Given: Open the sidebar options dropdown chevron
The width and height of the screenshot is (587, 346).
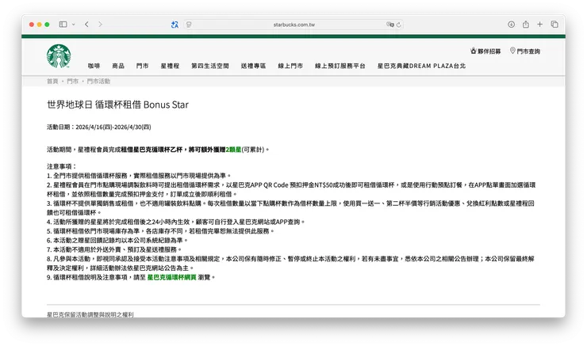Looking at the screenshot, I should 73,25.
